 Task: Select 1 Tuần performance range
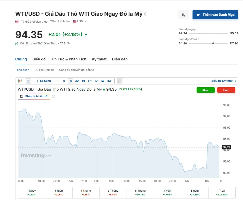coord(59,193)
